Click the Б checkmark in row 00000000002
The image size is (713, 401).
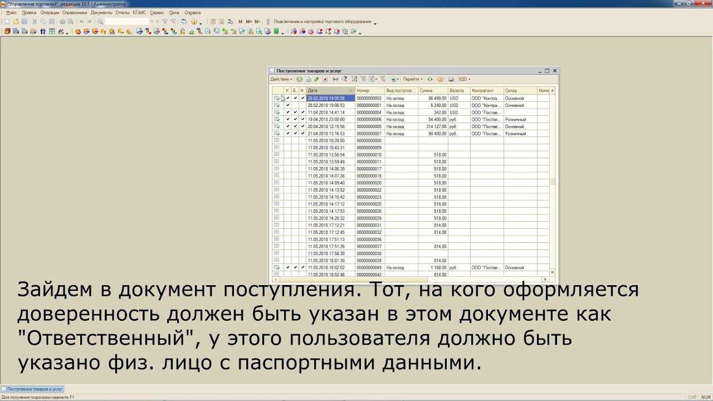tap(295, 98)
